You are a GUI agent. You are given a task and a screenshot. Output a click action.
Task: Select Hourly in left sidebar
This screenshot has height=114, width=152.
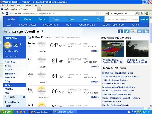[x=8, y=70]
